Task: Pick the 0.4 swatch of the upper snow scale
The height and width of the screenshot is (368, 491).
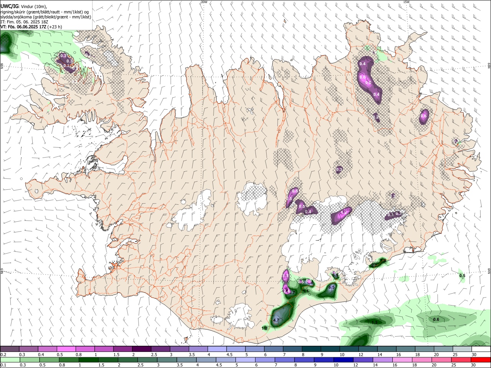Action: pyautogui.click(x=47, y=349)
